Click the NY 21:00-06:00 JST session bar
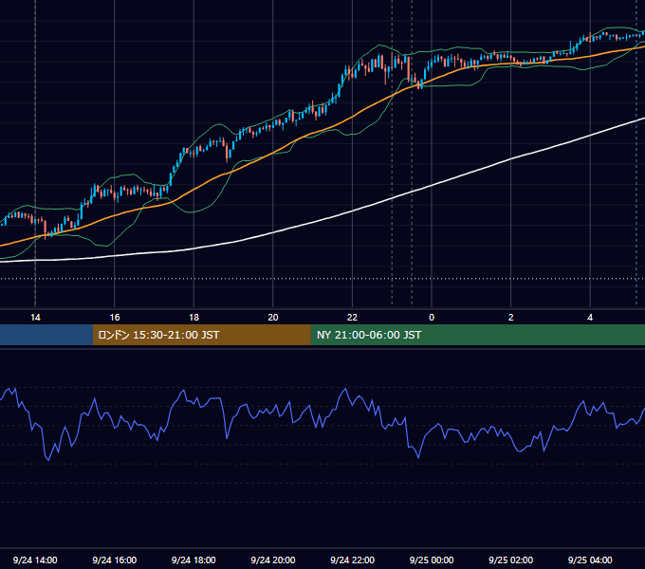The image size is (645, 569). click(477, 335)
